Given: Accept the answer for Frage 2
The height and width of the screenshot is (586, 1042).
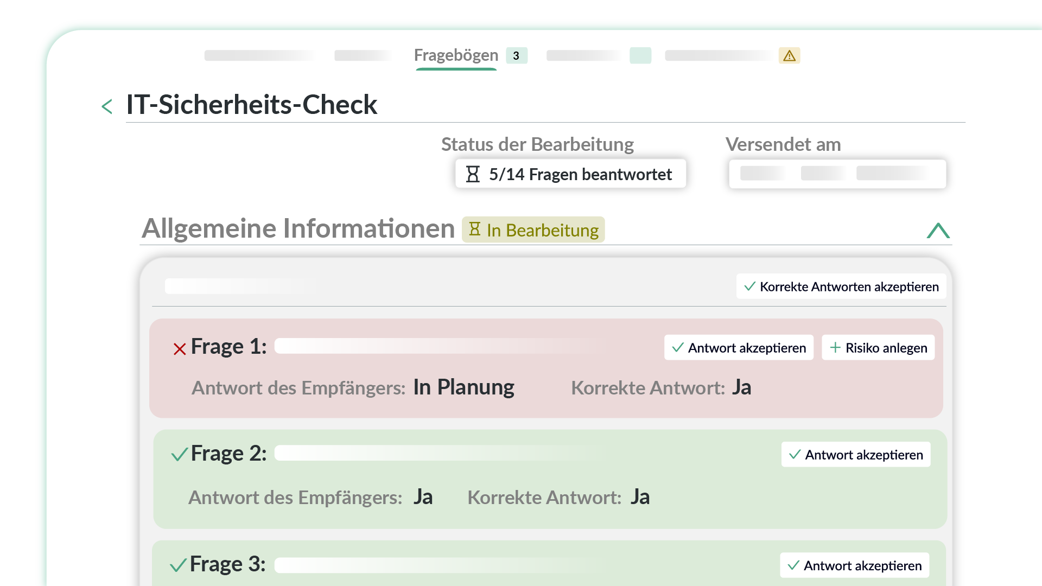Looking at the screenshot, I should tap(856, 455).
